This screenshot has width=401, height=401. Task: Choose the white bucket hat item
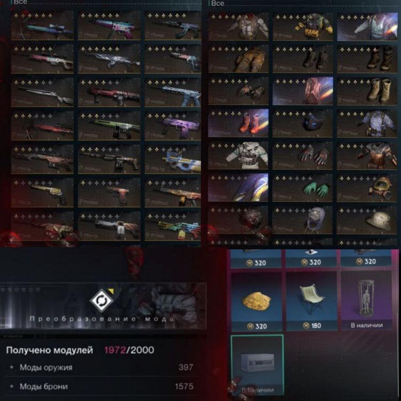(x=367, y=220)
